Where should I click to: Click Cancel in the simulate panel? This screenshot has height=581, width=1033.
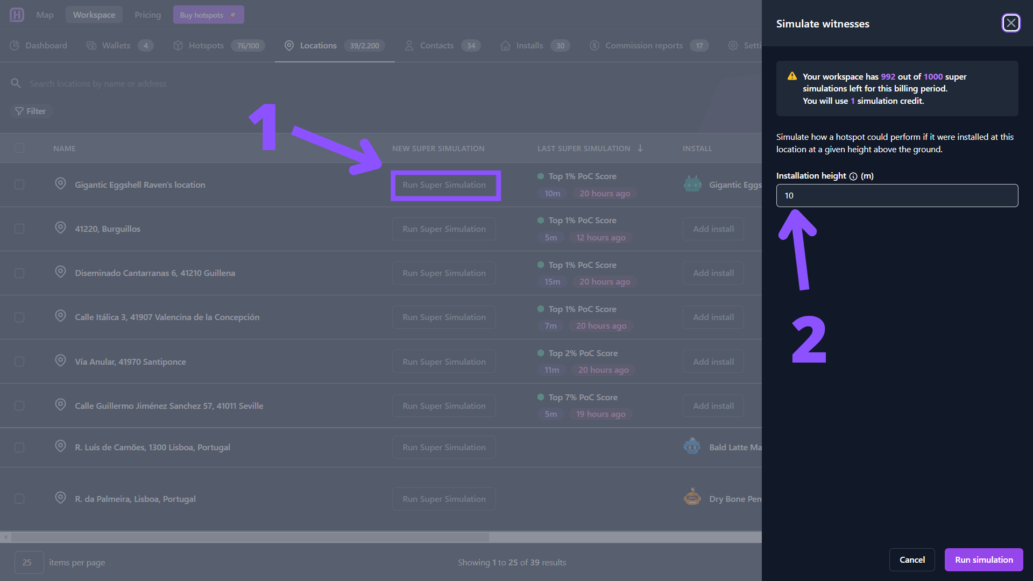(912, 559)
